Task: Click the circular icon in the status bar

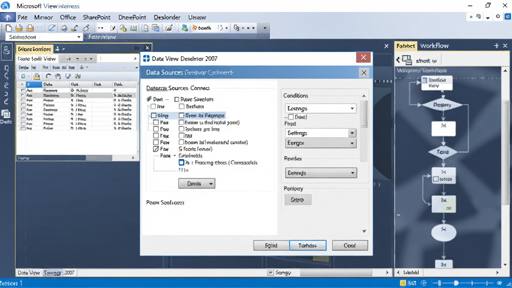Action: tap(424, 283)
